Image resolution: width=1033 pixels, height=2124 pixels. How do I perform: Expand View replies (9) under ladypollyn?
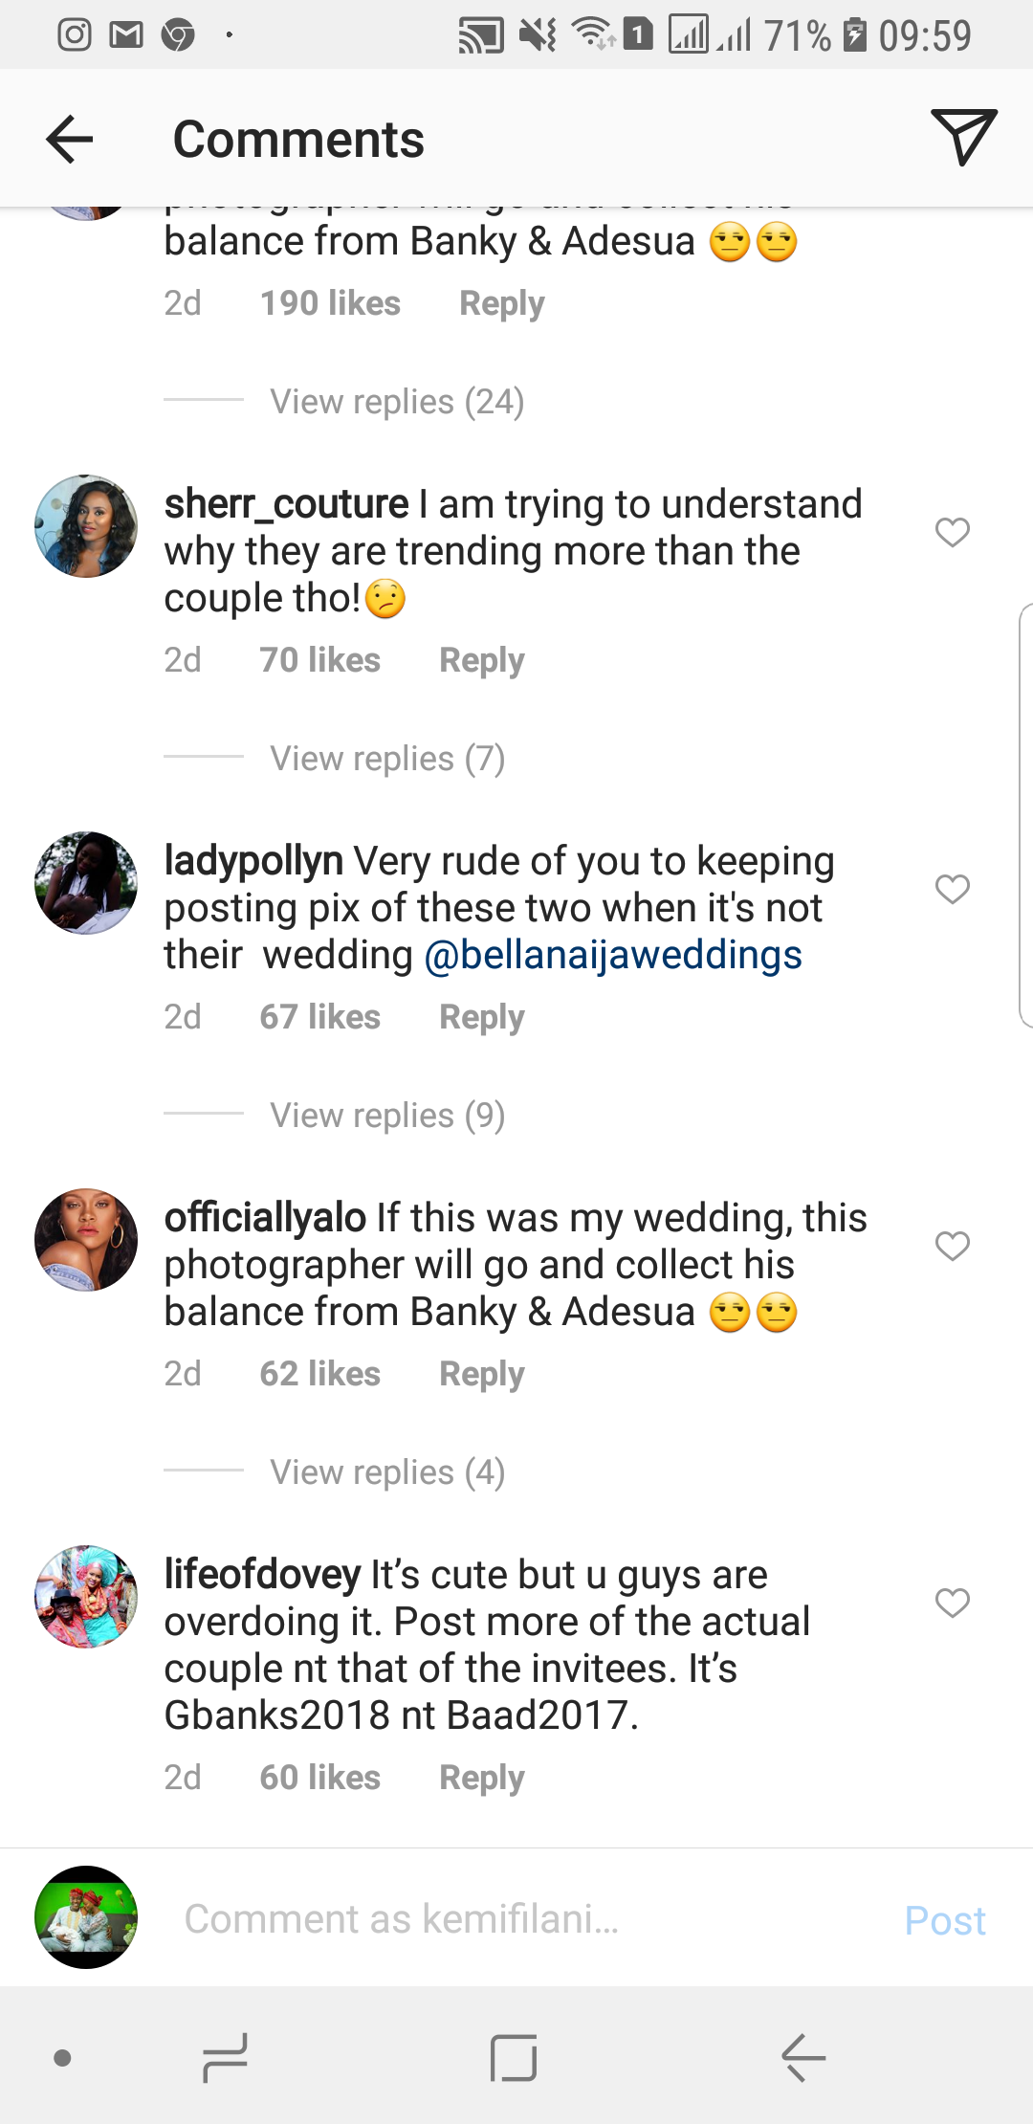tap(387, 1116)
